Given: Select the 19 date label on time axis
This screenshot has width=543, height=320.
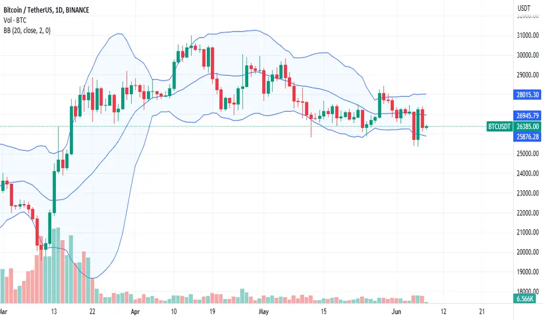Looking at the screenshot, I should point(212,312).
